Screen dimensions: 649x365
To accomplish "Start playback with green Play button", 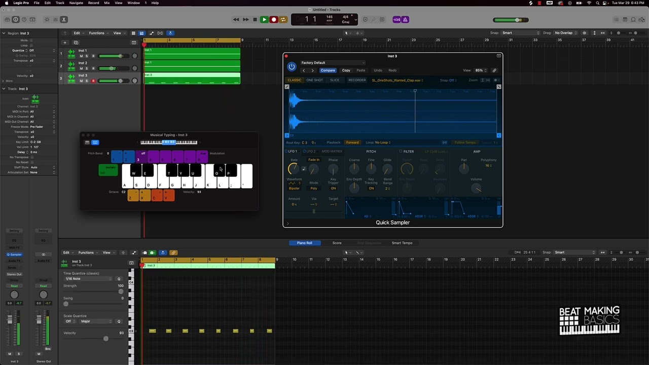I will pyautogui.click(x=264, y=19).
